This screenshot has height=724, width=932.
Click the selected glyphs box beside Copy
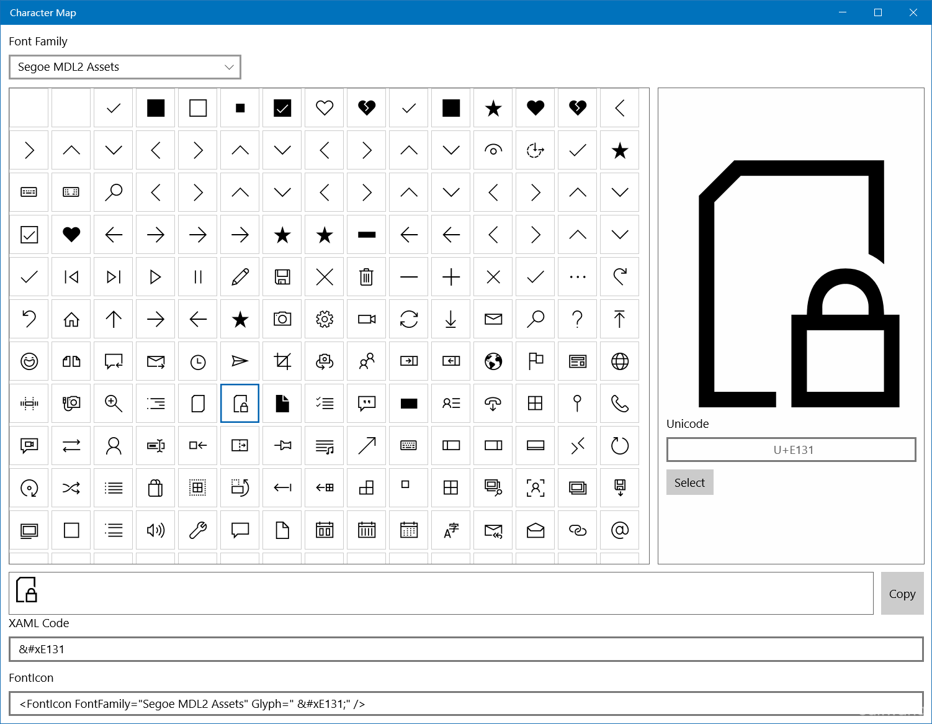[441, 594]
